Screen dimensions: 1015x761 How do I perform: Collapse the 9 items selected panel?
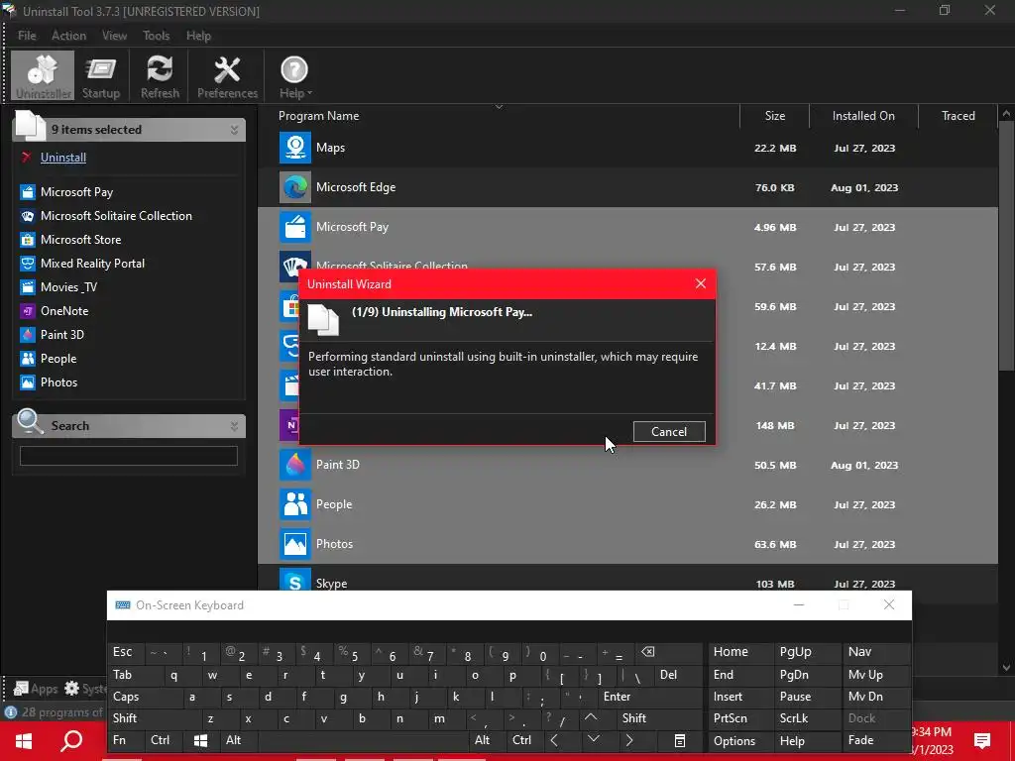tap(234, 130)
